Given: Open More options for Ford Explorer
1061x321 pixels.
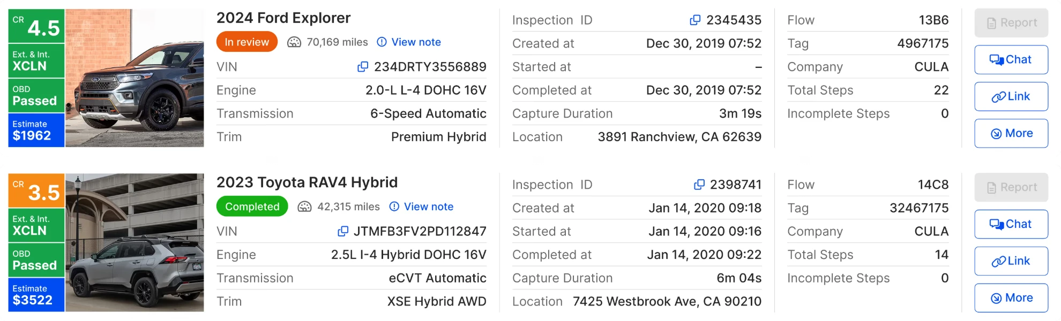Looking at the screenshot, I should 1011,133.
